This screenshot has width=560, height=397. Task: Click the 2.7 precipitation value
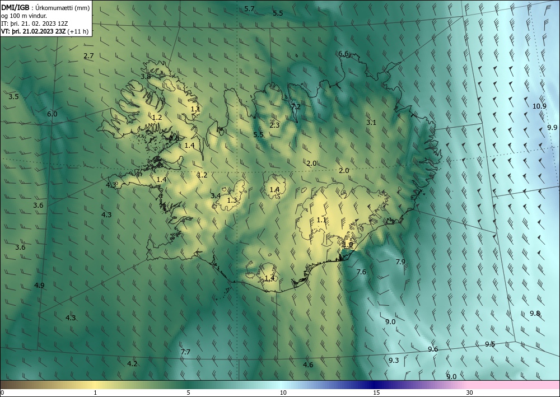click(88, 55)
